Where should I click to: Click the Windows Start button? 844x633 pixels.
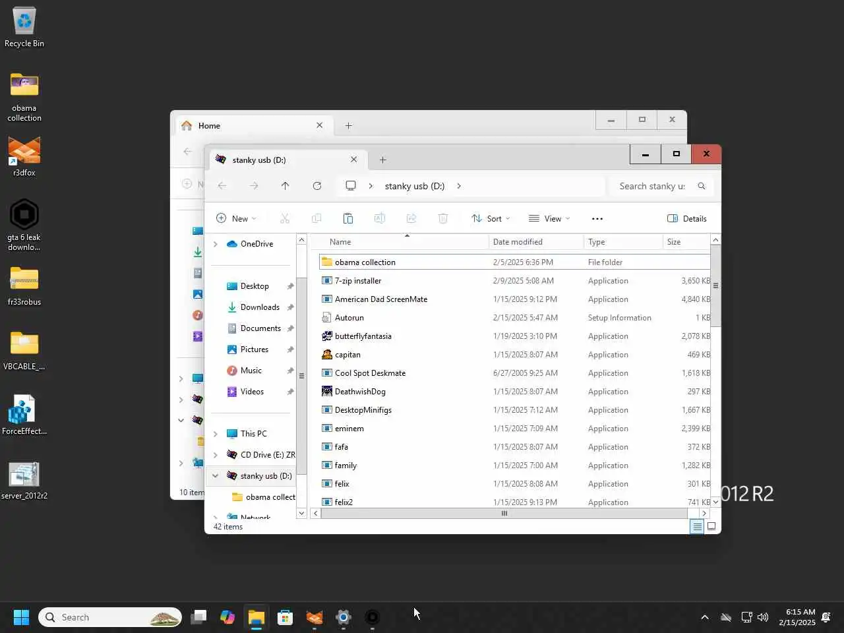21,617
